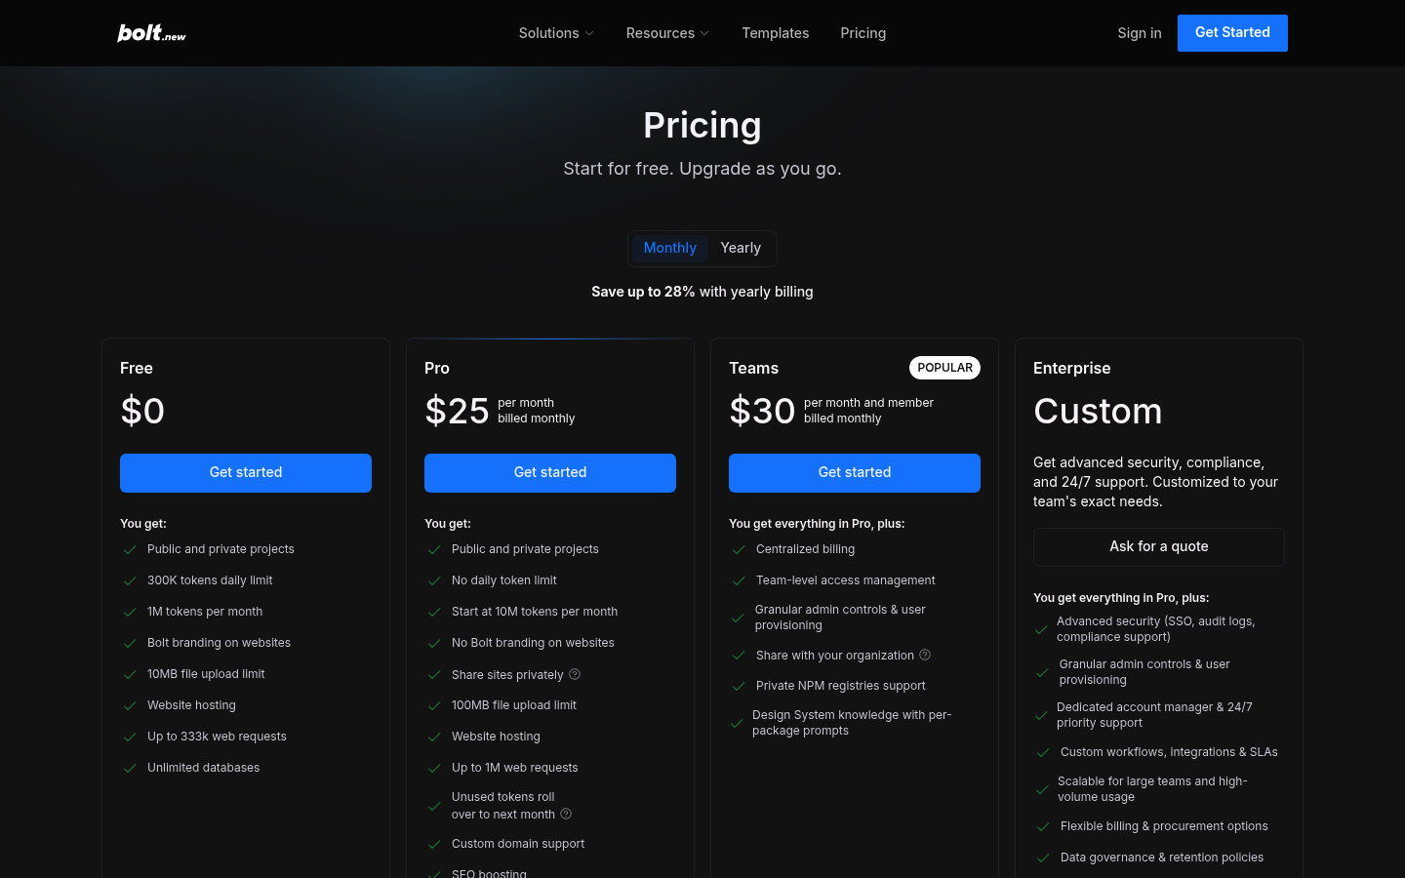This screenshot has height=878, width=1405.
Task: Click checkmark beside Centralized billing
Action: [739, 549]
